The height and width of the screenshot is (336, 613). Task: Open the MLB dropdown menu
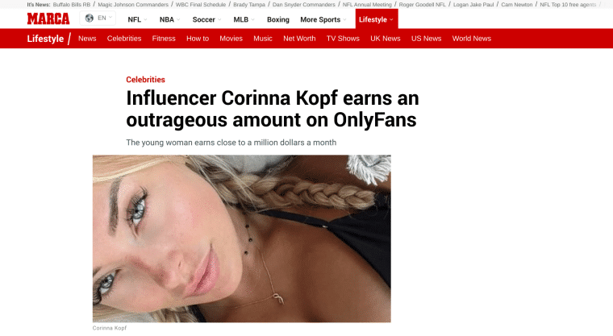[x=244, y=19]
